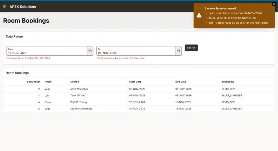Click the Search button

[191, 48]
